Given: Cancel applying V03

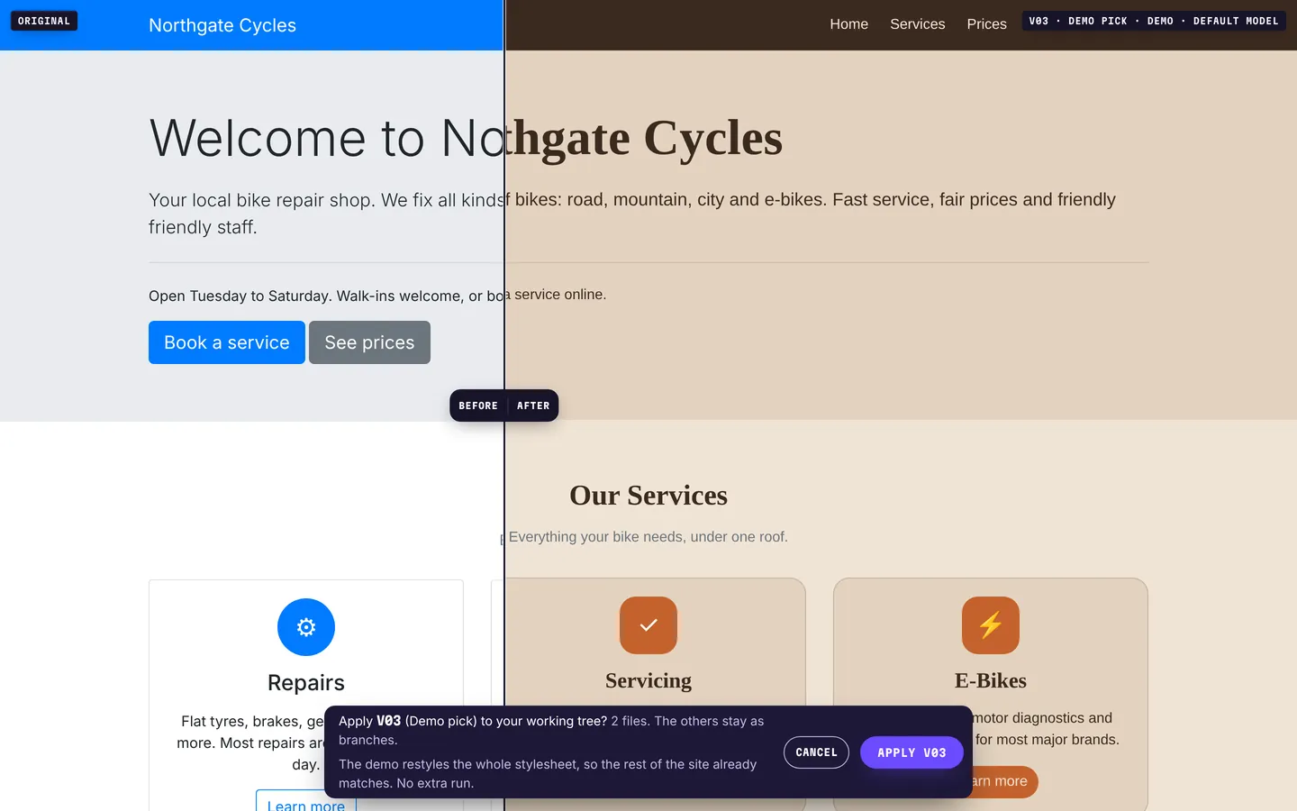Looking at the screenshot, I should pyautogui.click(x=816, y=752).
